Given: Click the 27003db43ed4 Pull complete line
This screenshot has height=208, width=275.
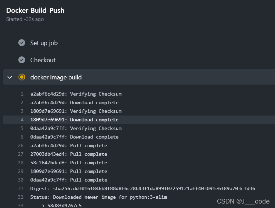Looking at the screenshot, I should tap(69, 154).
